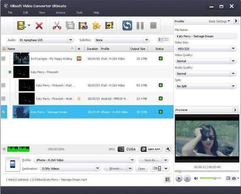Viewport: 241px width, 194px height.
Task: Uncheck Katy Perry Firework iPad item
Action: coord(3,85)
